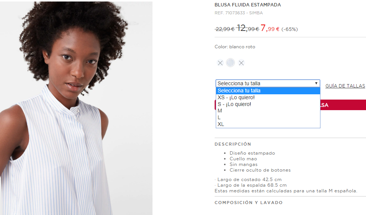Click the red add-to-bag button
Image resolution: width=366 pixels, height=215 pixels.
pos(343,105)
